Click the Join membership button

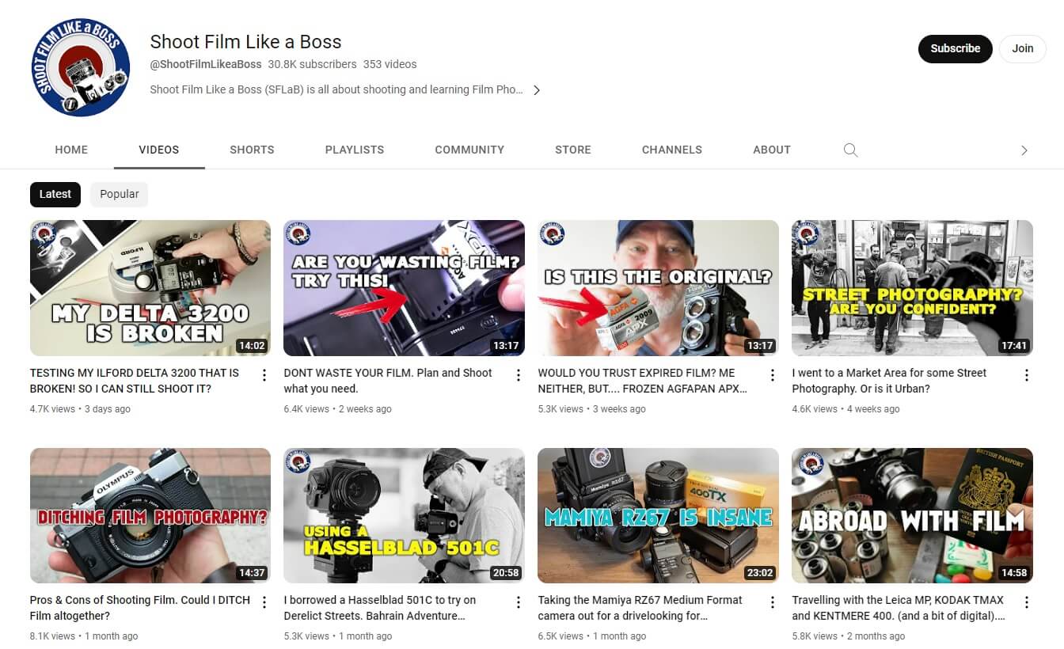point(1023,48)
